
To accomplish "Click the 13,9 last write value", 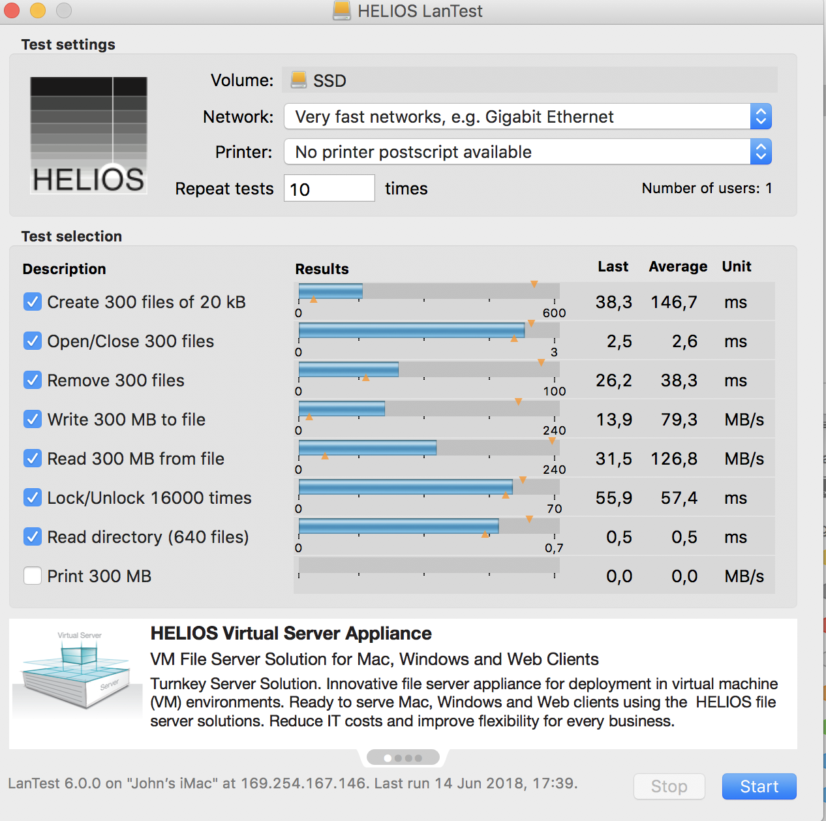I will click(x=614, y=420).
